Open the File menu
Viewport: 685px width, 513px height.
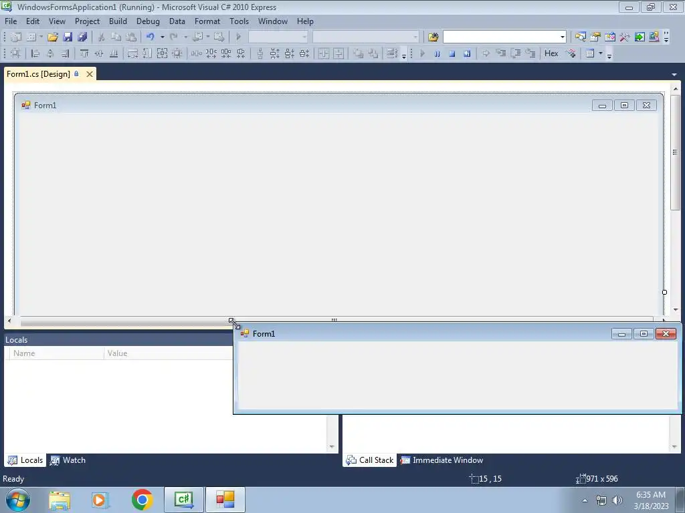click(11, 21)
